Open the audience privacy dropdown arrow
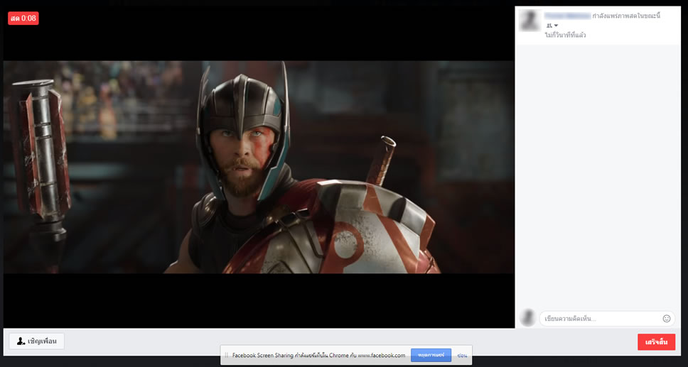This screenshot has width=688, height=367. point(556,26)
